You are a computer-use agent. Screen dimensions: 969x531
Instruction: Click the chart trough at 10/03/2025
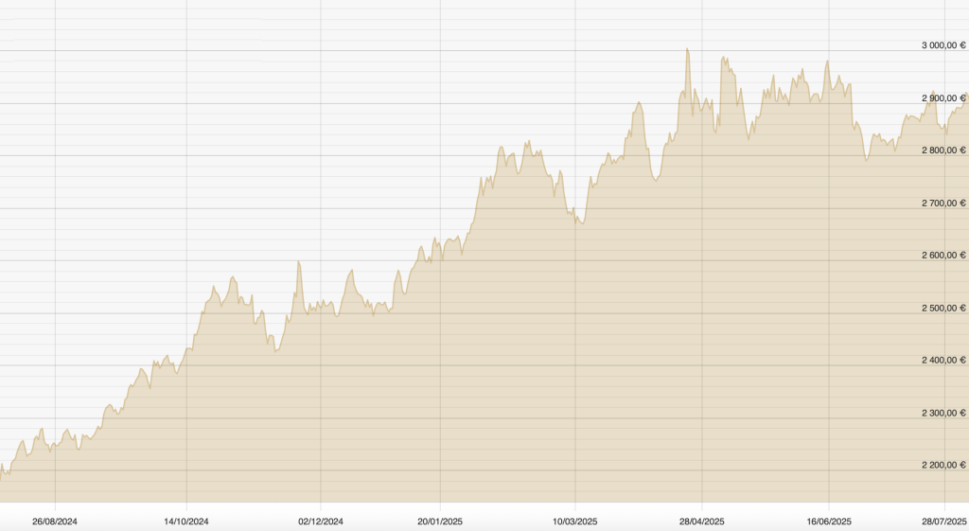click(x=581, y=223)
